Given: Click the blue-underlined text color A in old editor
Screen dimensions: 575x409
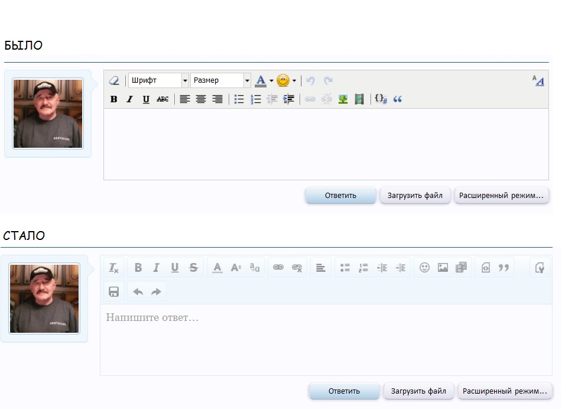Looking at the screenshot, I should click(261, 80).
